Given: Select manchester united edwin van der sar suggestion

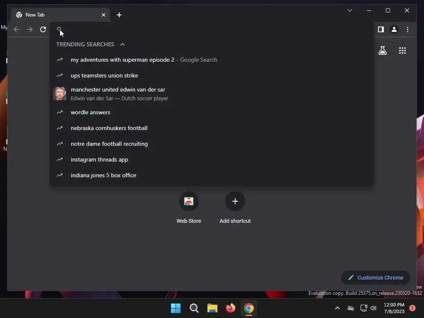Looking at the screenshot, I should click(212, 94).
